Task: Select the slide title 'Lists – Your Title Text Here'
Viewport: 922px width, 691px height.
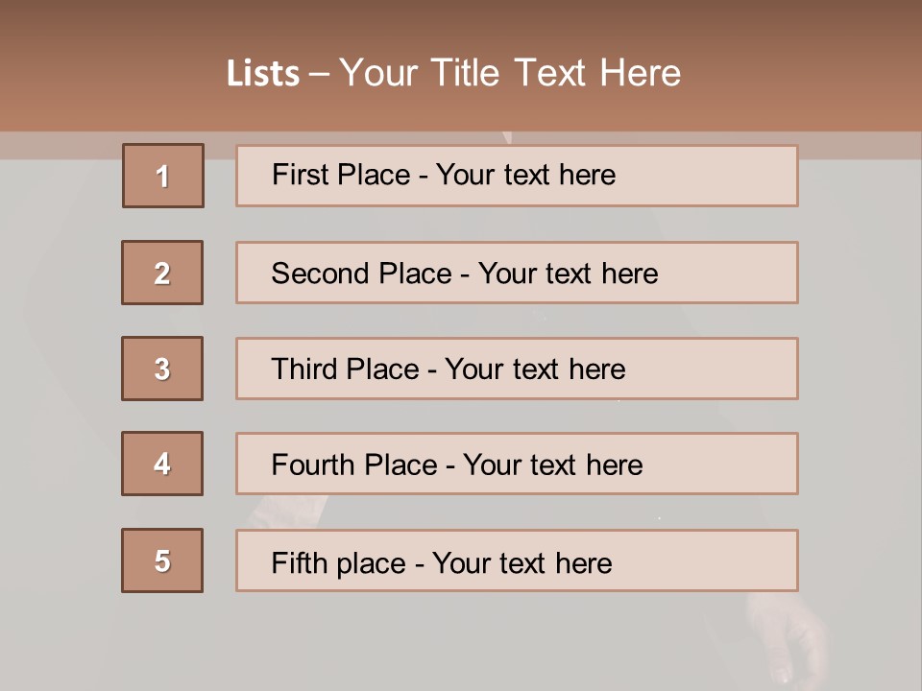Action: click(453, 73)
